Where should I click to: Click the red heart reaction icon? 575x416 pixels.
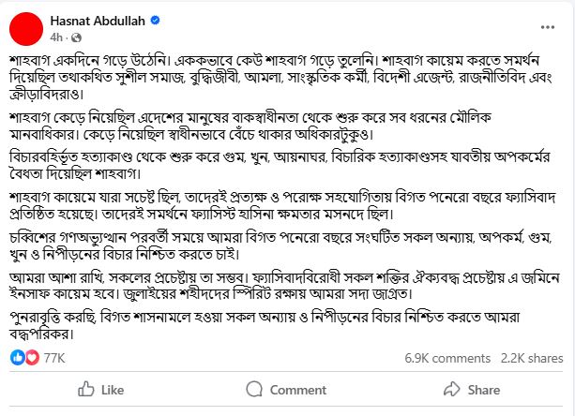32,357
